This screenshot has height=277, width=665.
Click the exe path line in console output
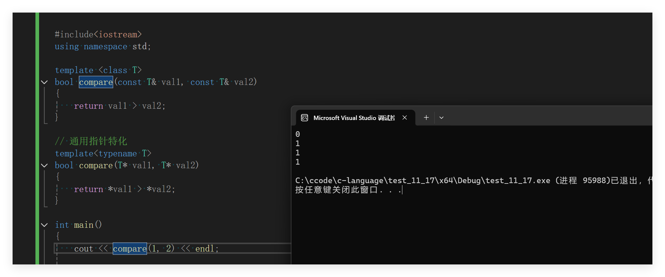(474, 180)
